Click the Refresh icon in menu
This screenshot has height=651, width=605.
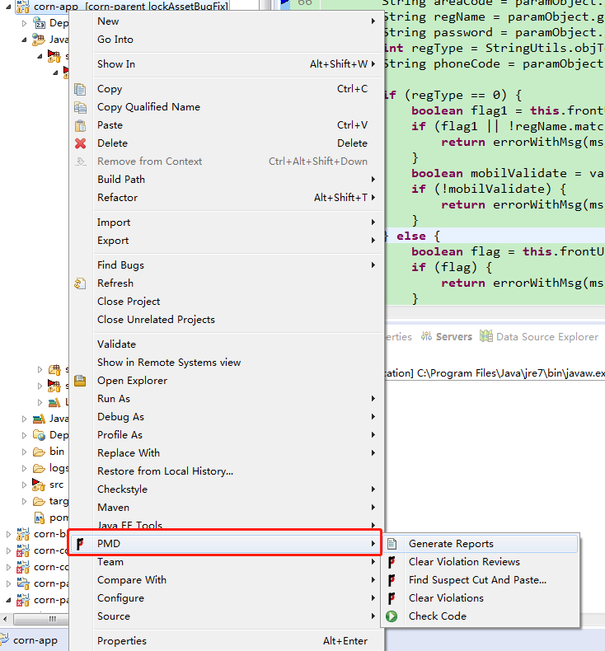click(x=80, y=283)
